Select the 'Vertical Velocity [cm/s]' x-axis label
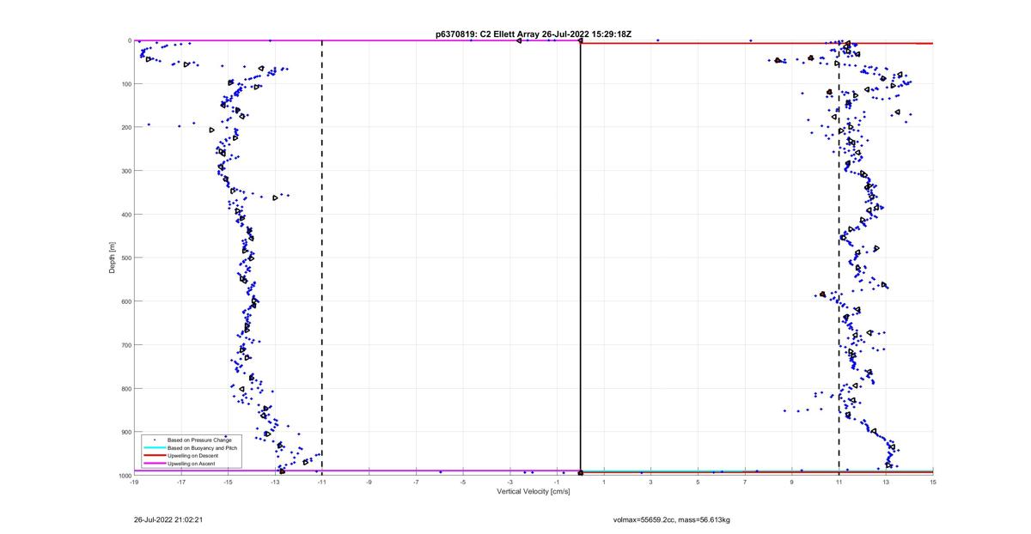 point(533,491)
